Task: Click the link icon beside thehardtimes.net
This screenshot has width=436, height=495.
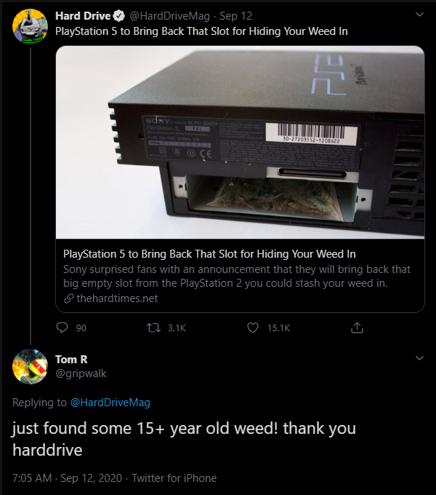Action: pyautogui.click(x=69, y=298)
